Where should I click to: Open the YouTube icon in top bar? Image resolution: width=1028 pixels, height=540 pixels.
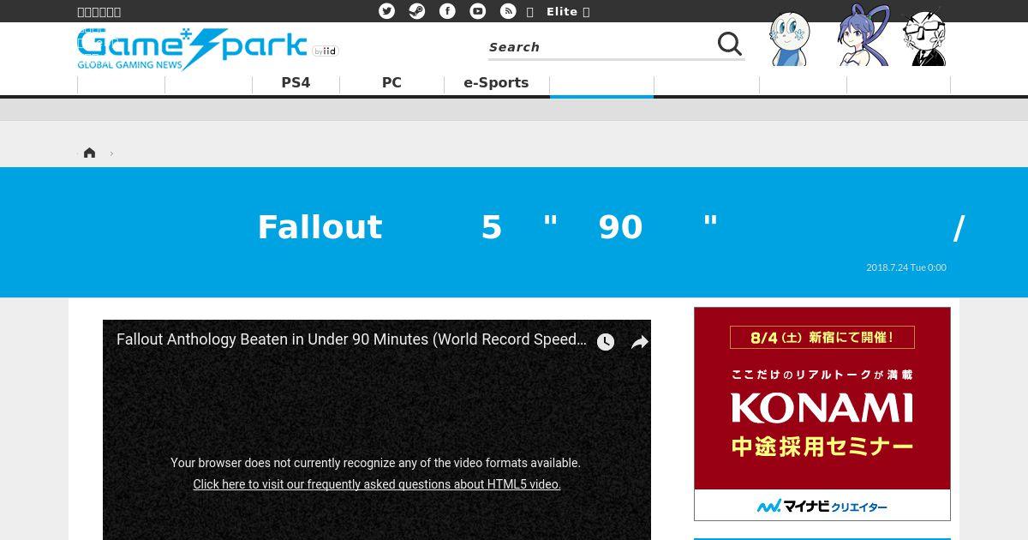(x=478, y=11)
